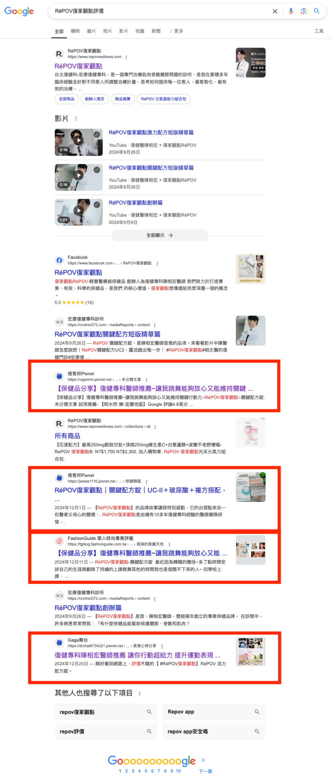The height and width of the screenshot is (779, 331).
Task: Open three-dot menu beside repovwellness.com URL
Action: [126, 57]
